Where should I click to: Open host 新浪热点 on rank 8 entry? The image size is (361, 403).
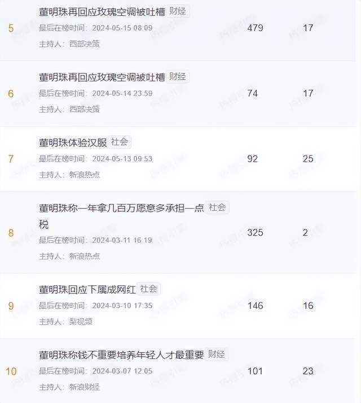point(85,256)
